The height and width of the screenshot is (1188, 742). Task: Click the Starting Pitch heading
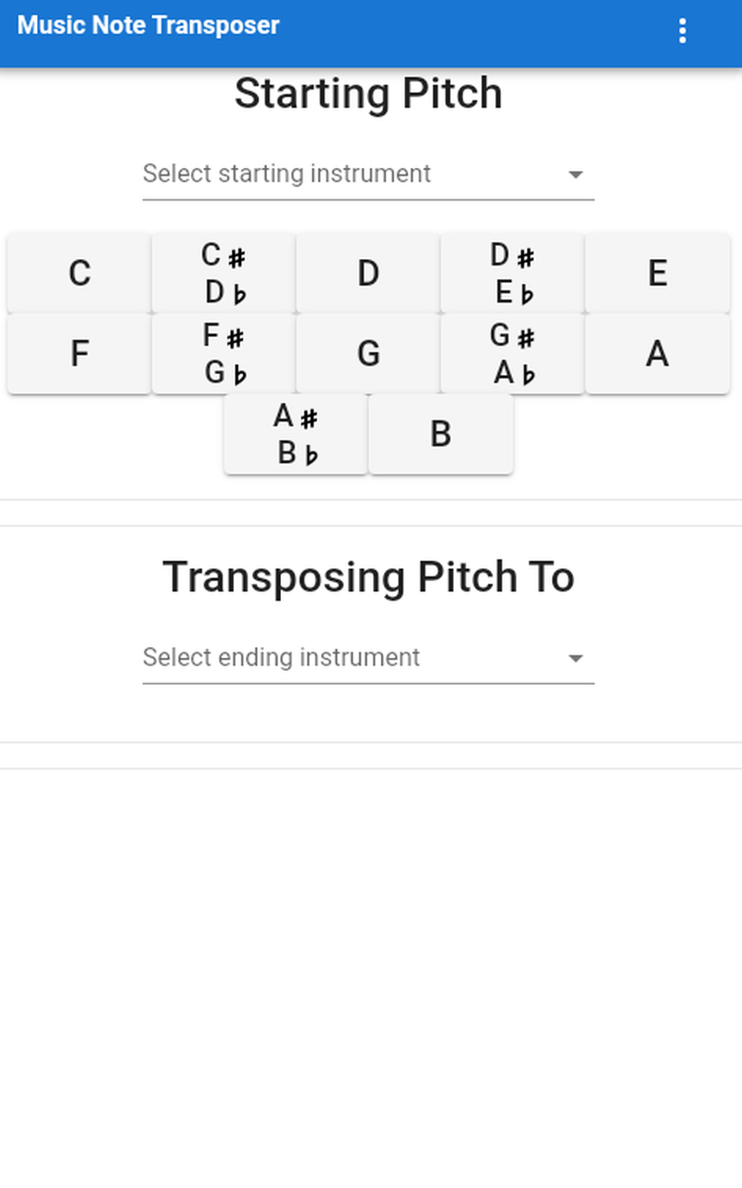click(368, 94)
